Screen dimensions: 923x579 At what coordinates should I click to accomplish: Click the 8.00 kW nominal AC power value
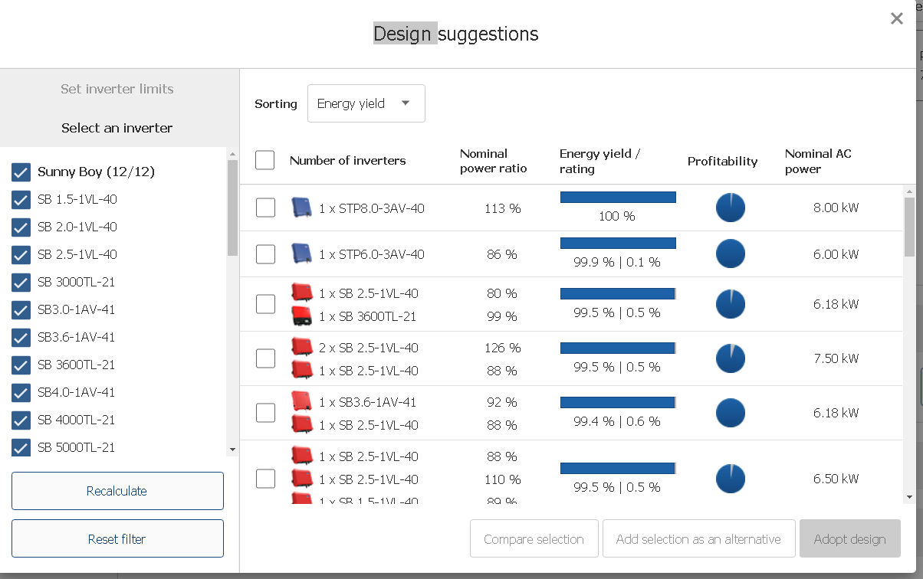tap(836, 208)
